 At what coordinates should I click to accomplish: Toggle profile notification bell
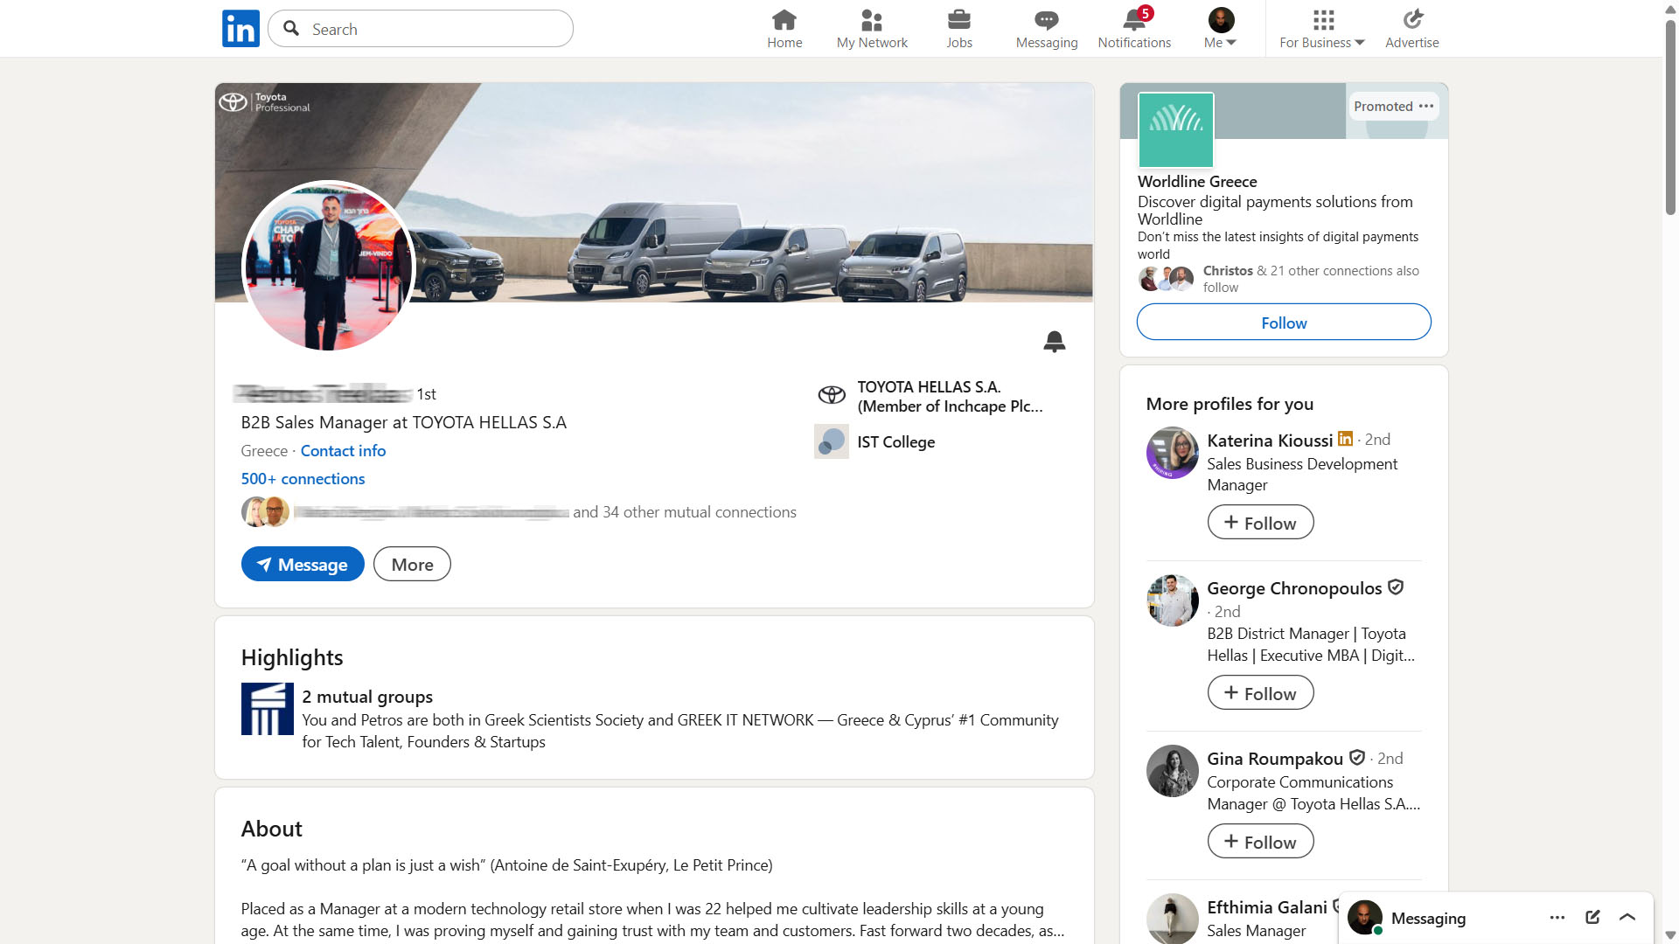[x=1054, y=341]
